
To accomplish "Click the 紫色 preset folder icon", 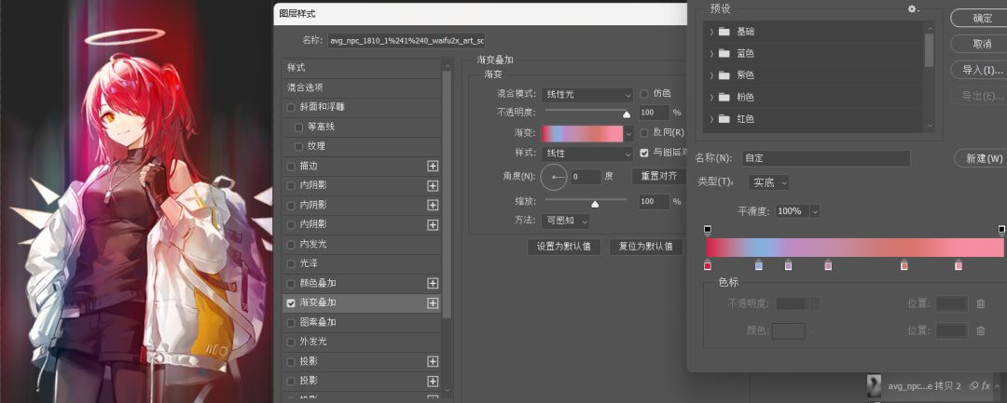I will [x=724, y=75].
